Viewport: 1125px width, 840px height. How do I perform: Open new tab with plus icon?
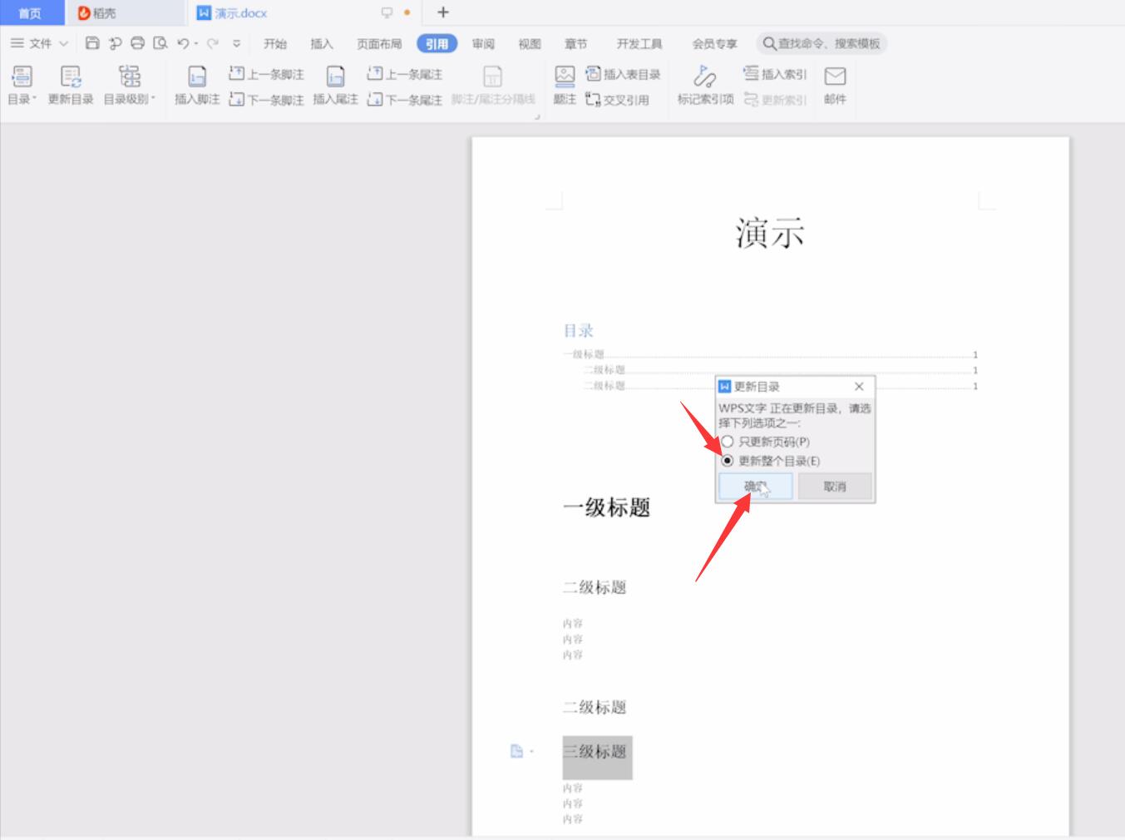pos(443,12)
